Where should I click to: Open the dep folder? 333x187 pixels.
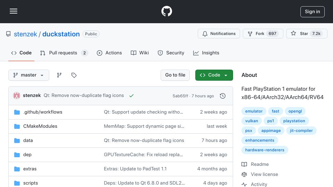point(27,154)
